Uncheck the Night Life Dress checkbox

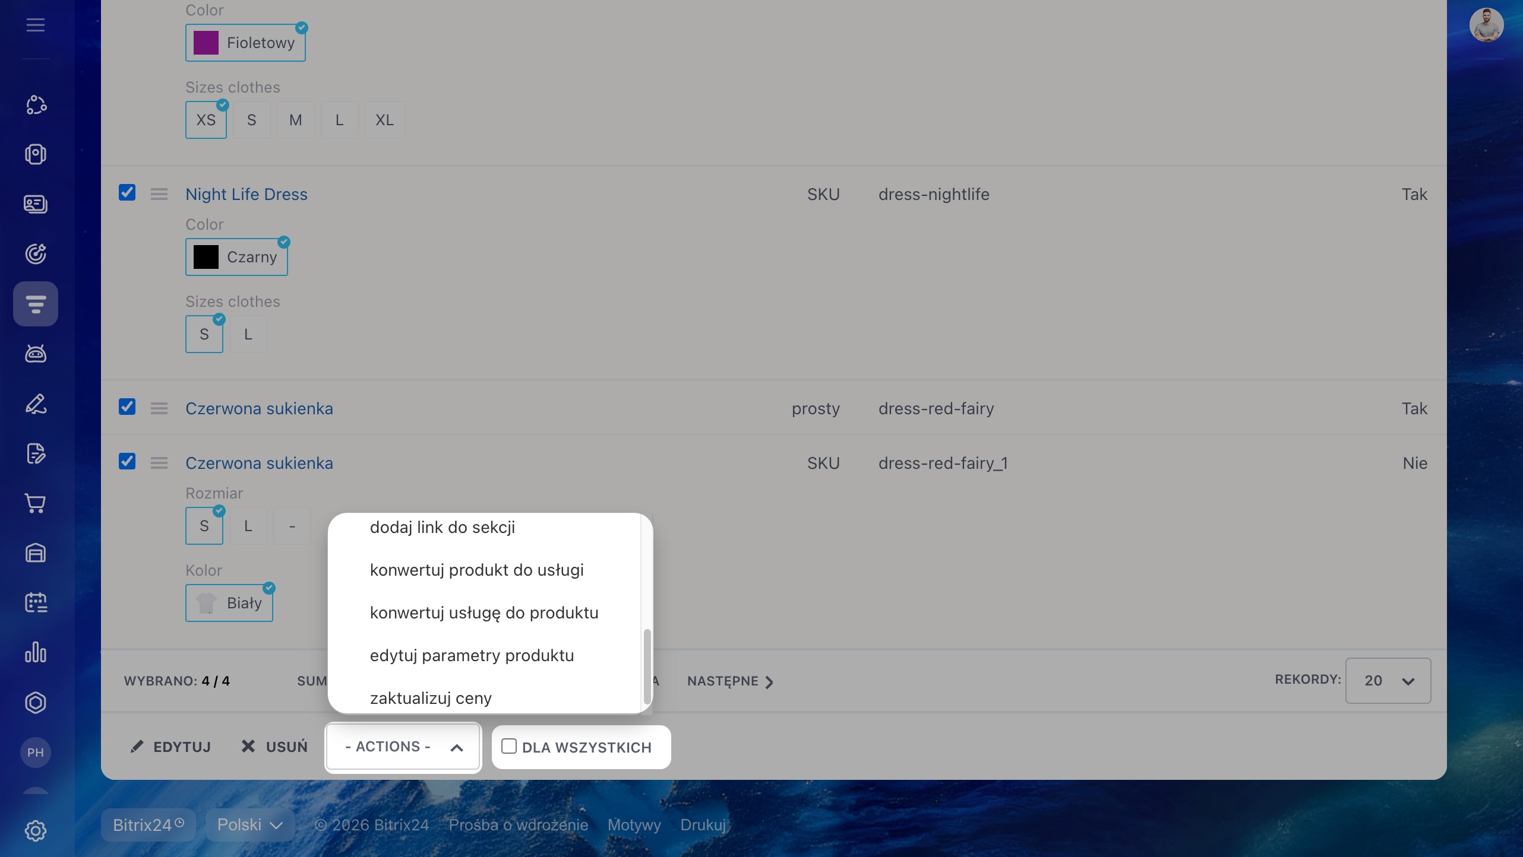[127, 193]
